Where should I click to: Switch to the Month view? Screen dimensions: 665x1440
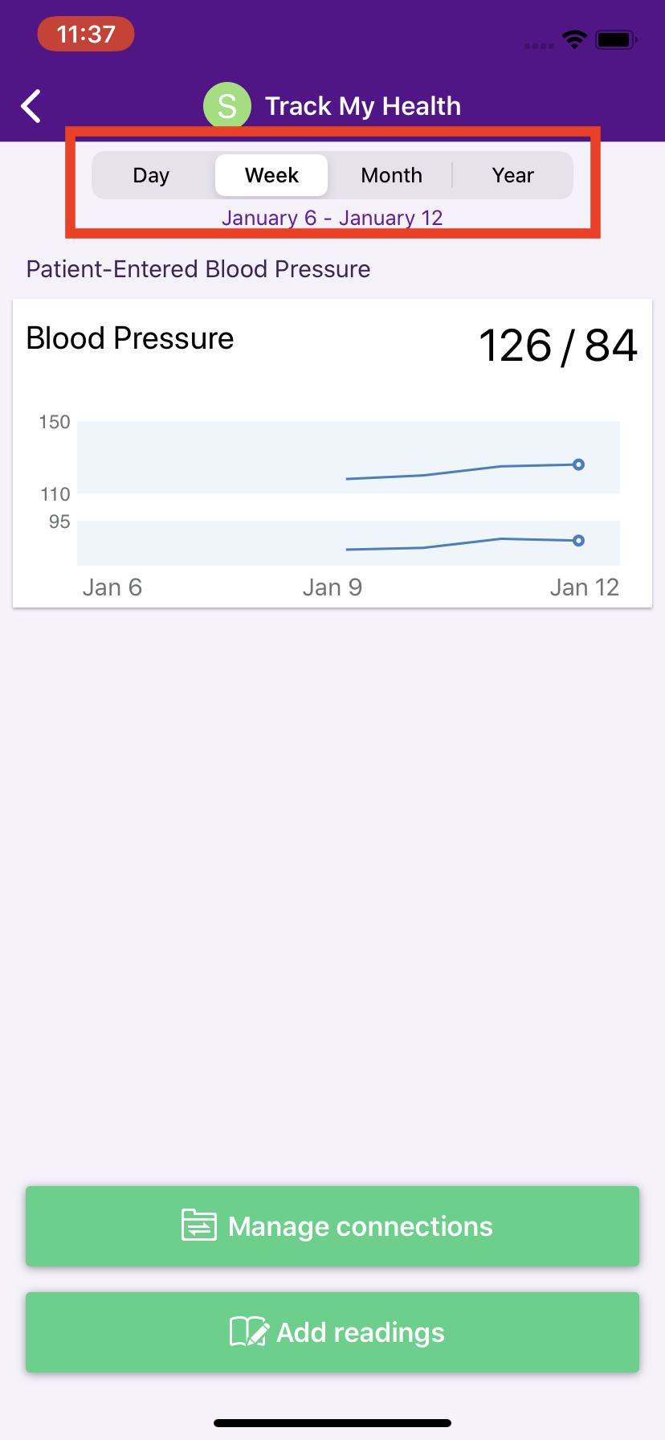pos(391,175)
